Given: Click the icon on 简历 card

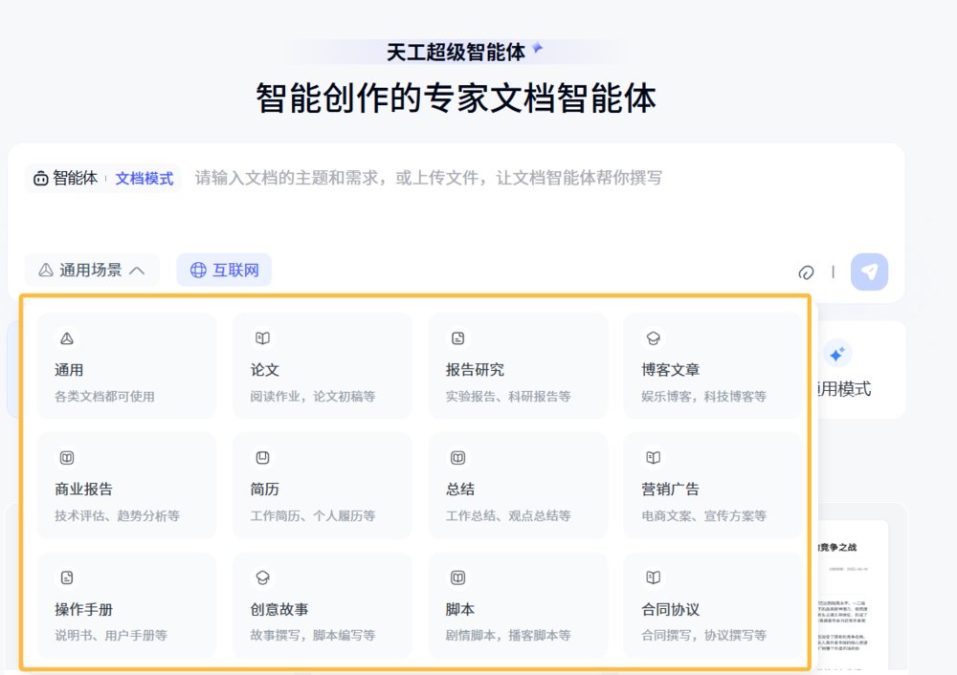Looking at the screenshot, I should pyautogui.click(x=262, y=458).
